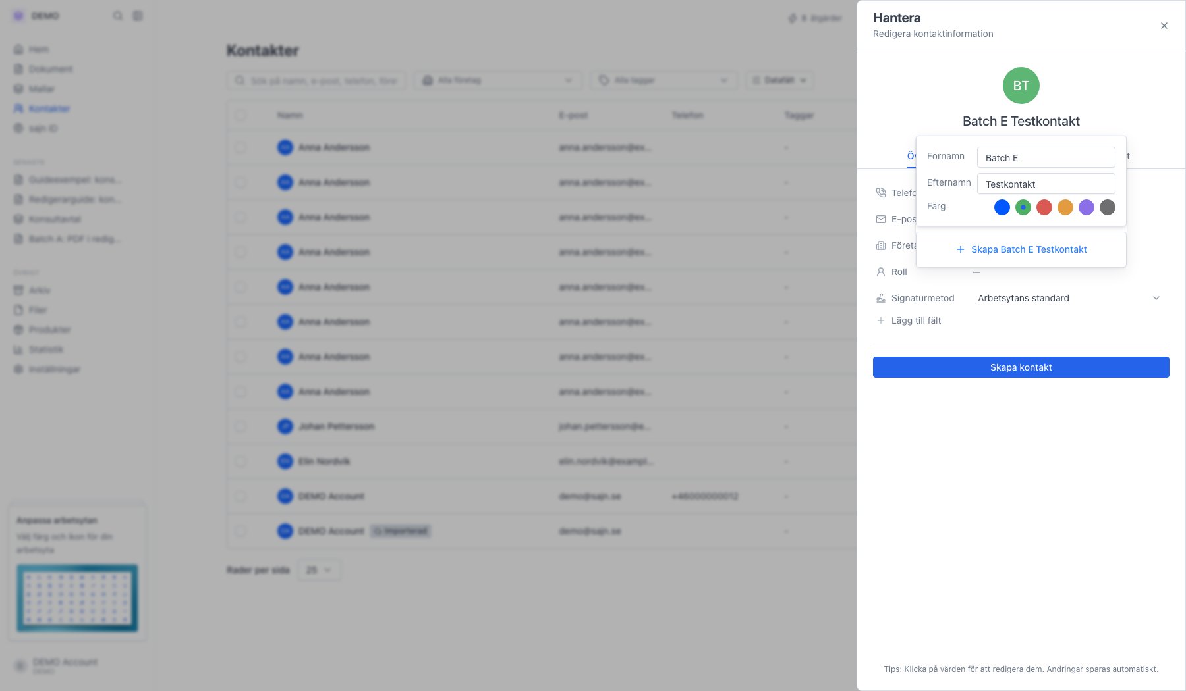Click the envelope E-post icon
This screenshot has height=691, width=1186.
pyautogui.click(x=880, y=219)
